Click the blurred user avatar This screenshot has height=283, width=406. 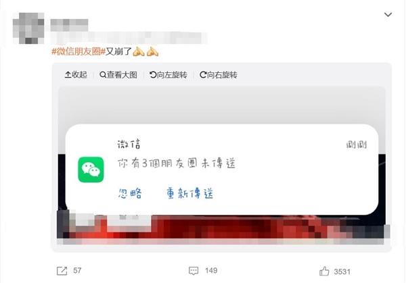click(x=28, y=28)
